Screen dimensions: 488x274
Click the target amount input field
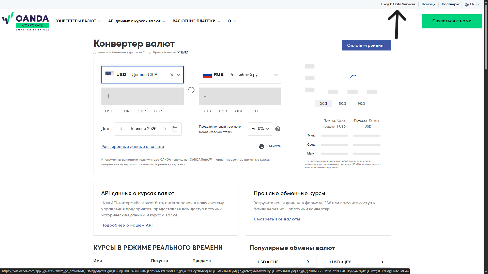[240, 96]
